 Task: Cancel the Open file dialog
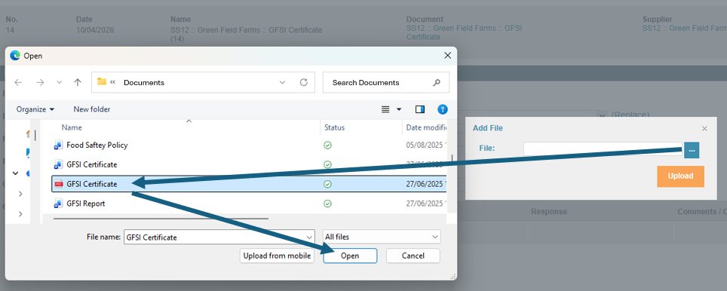click(x=413, y=256)
